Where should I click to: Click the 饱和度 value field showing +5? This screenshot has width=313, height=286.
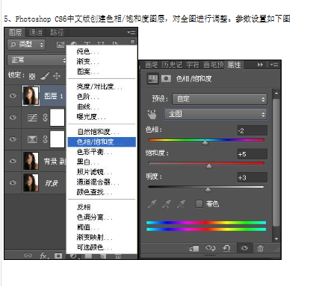252,154
